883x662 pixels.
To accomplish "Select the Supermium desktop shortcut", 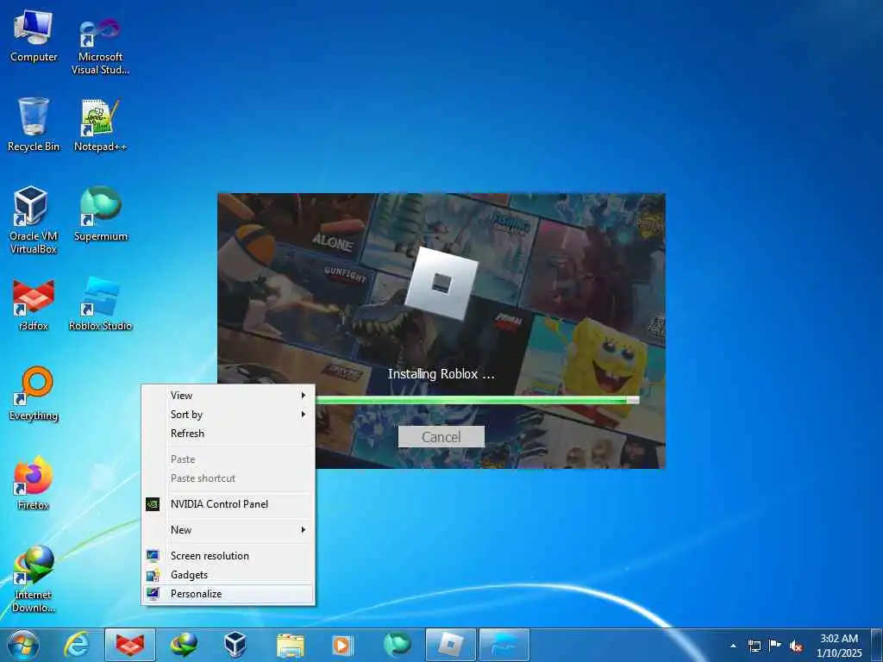I will click(x=100, y=214).
